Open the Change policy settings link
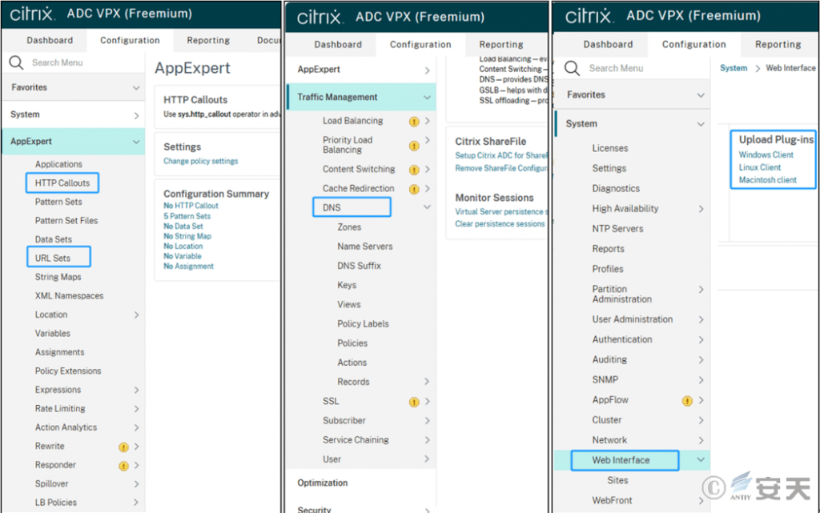The height and width of the screenshot is (513, 820). [201, 161]
